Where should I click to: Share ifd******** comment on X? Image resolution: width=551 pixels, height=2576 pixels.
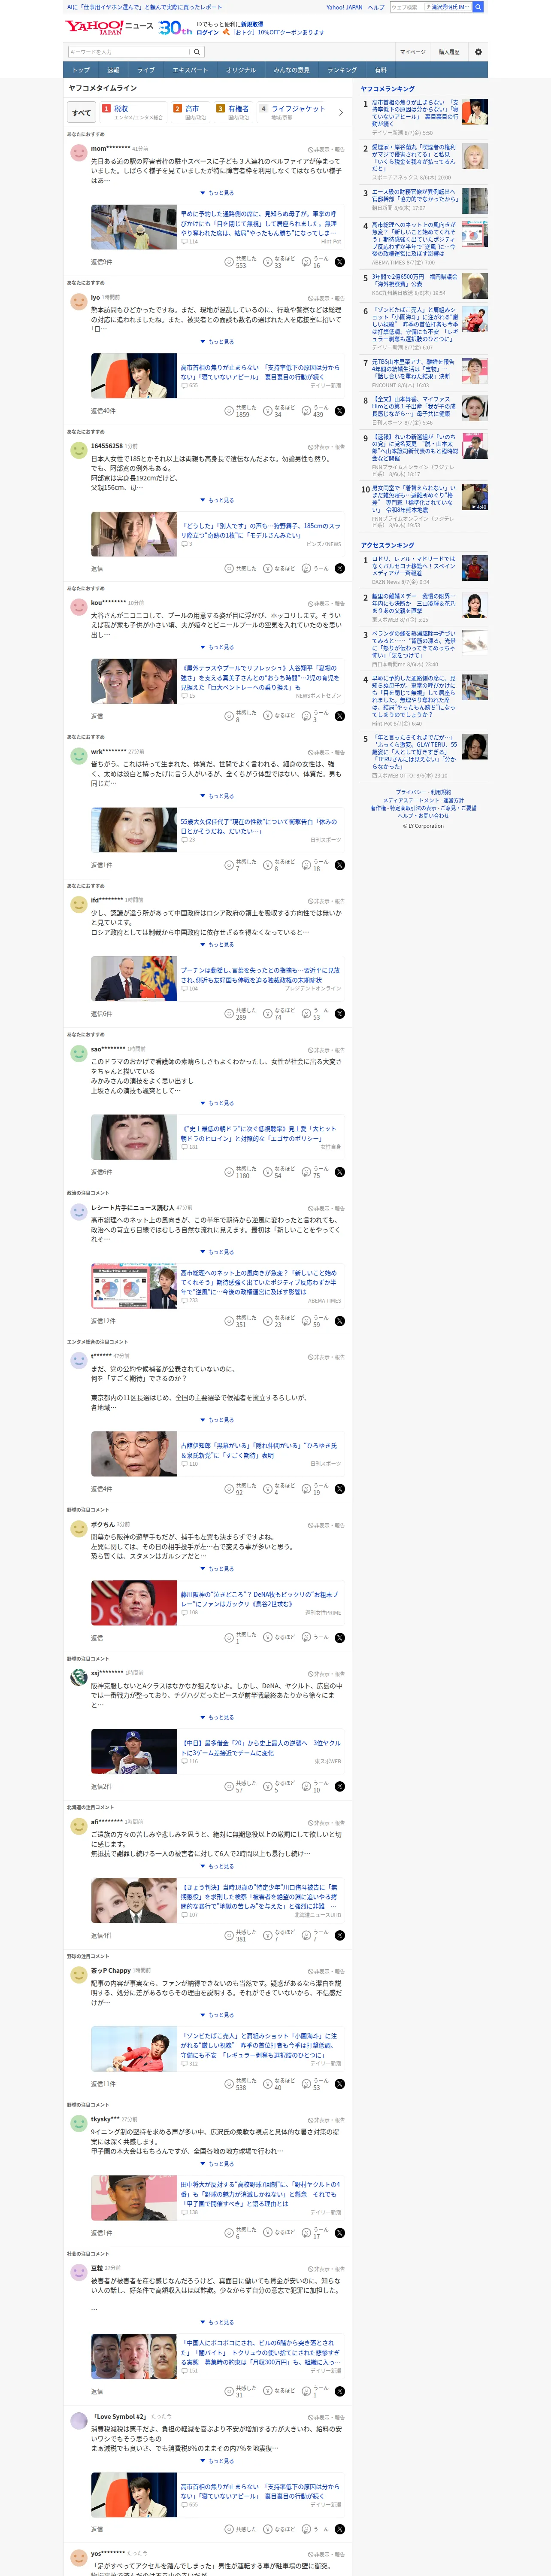click(340, 1014)
